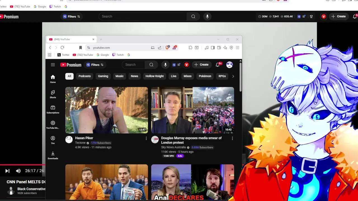Open the apps grid icon on inner bookmarks bar
The width and height of the screenshot is (358, 201).
50,55
